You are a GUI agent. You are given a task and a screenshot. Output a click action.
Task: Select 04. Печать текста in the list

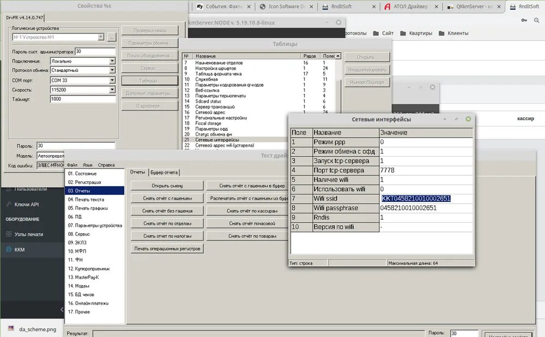coord(94,200)
